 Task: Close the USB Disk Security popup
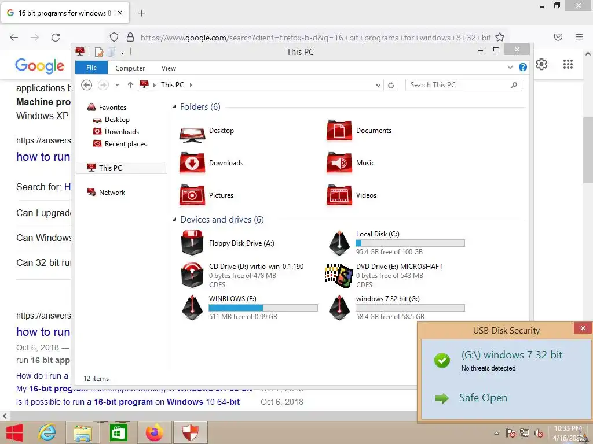pos(583,328)
